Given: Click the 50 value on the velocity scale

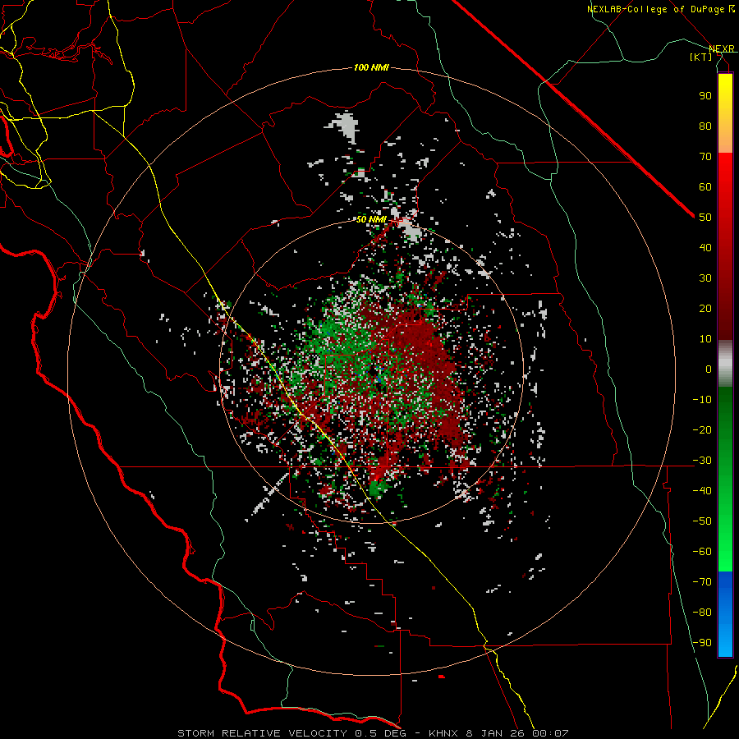Looking at the screenshot, I should pos(705,218).
